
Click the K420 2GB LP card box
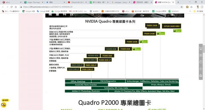pyautogui.click(x=74, y=69)
